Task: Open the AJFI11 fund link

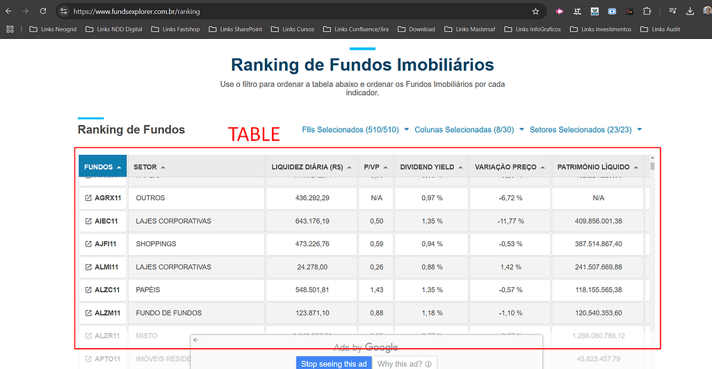Action: [x=106, y=244]
